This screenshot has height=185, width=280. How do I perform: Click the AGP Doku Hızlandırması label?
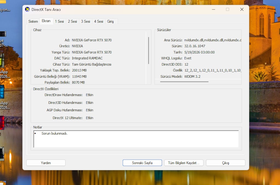pos(65,110)
